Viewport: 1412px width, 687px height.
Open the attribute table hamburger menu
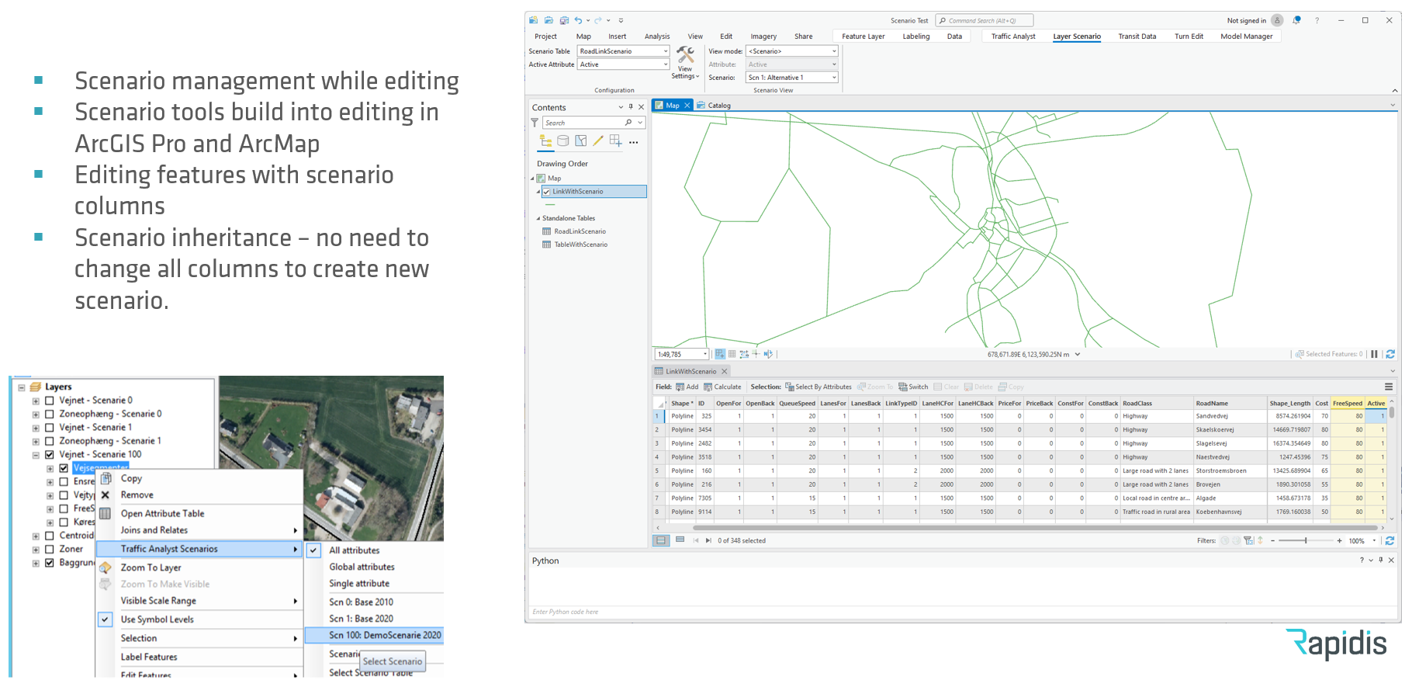coord(1389,387)
